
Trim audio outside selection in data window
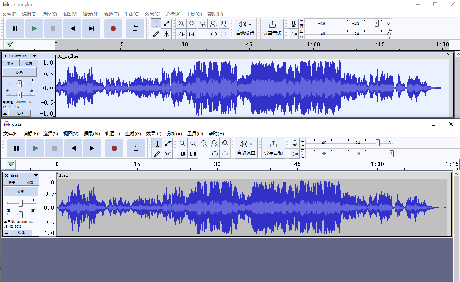[183, 154]
